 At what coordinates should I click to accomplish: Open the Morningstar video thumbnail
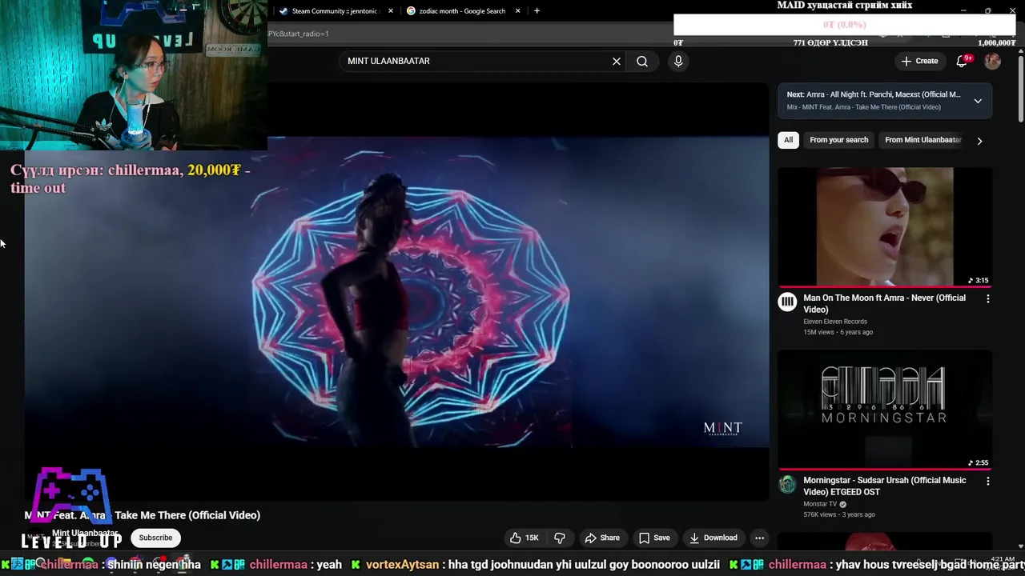click(885, 410)
